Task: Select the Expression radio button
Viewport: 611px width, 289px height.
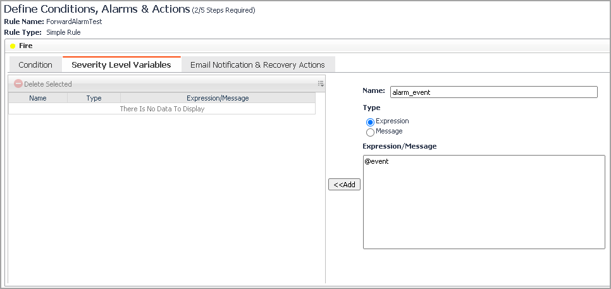Action: 370,121
